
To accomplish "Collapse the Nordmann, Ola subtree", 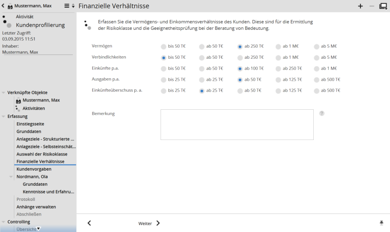I will tap(11, 177).
